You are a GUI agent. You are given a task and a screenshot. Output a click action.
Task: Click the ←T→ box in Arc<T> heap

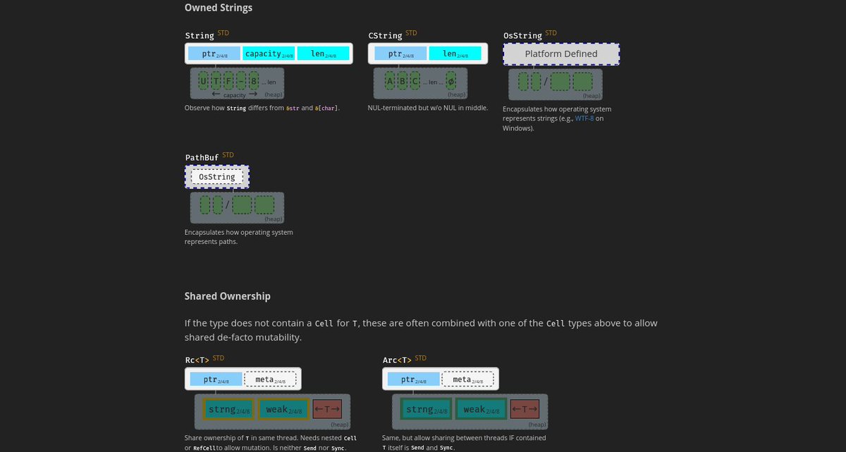coord(525,409)
